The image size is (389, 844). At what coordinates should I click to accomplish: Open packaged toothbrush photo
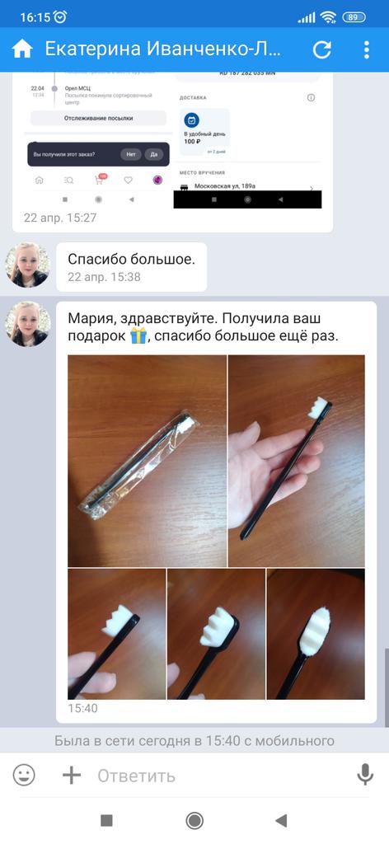[147, 461]
